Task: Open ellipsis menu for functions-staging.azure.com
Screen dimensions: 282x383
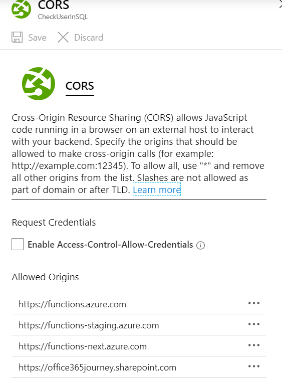Action: pyautogui.click(x=253, y=324)
